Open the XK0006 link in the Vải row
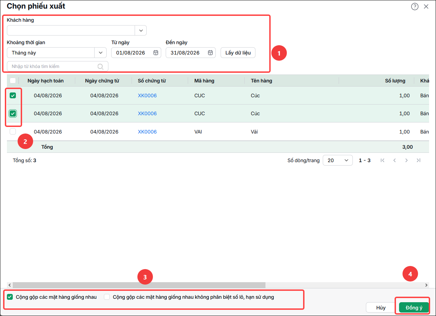This screenshot has width=436, height=316. tap(147, 132)
